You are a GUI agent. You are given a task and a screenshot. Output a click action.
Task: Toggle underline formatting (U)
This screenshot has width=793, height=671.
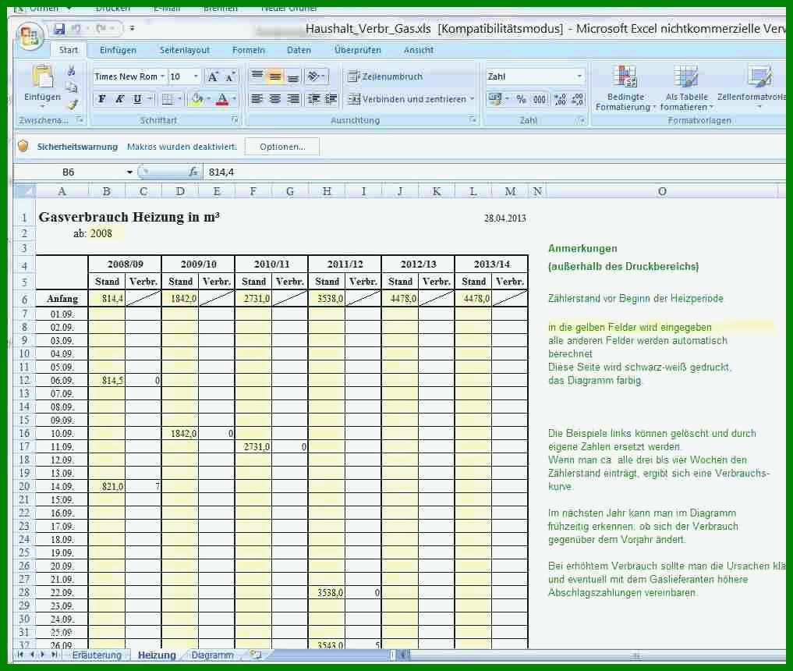137,99
